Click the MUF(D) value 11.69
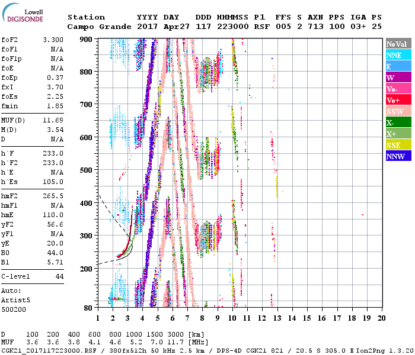 pos(53,121)
